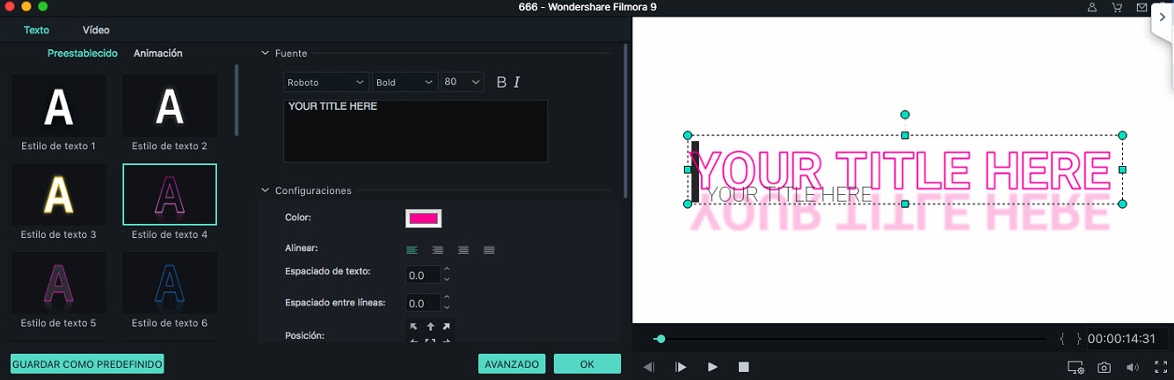Collapse the Configuraciones section
1174x380 pixels.
tap(266, 190)
